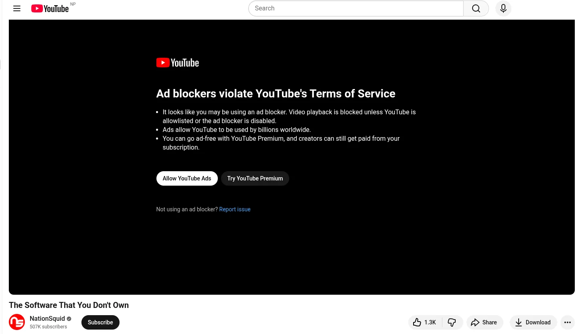The height and width of the screenshot is (334, 578).
Task: Open the Report issue link
Action: coord(235,209)
